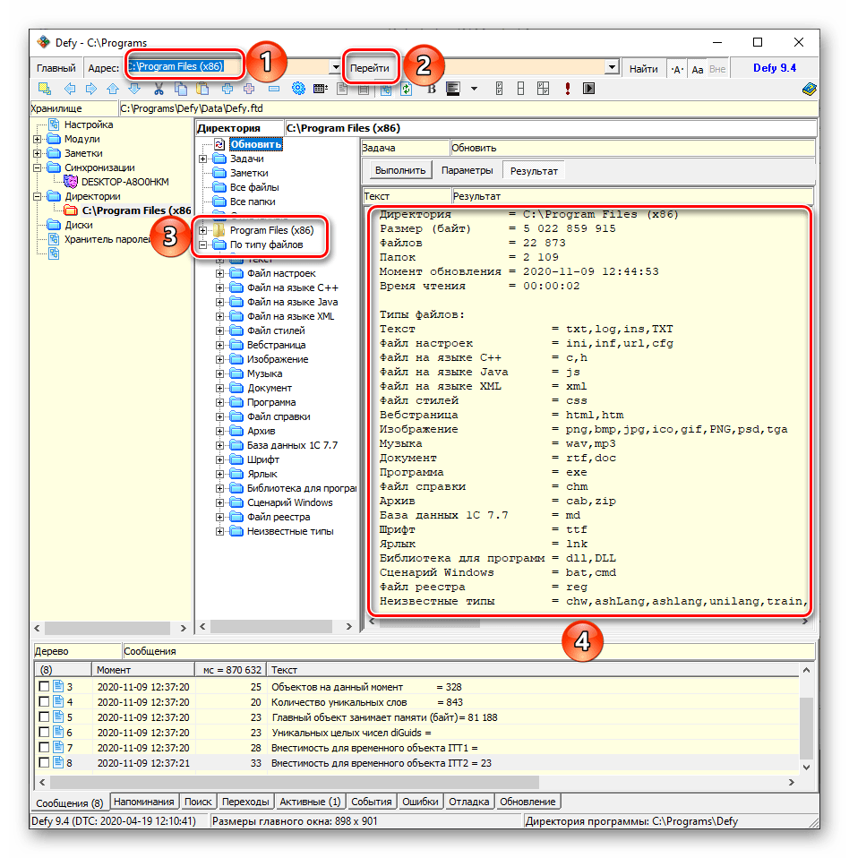
Task: Open the Ошибки bottom tab
Action: [x=420, y=802]
